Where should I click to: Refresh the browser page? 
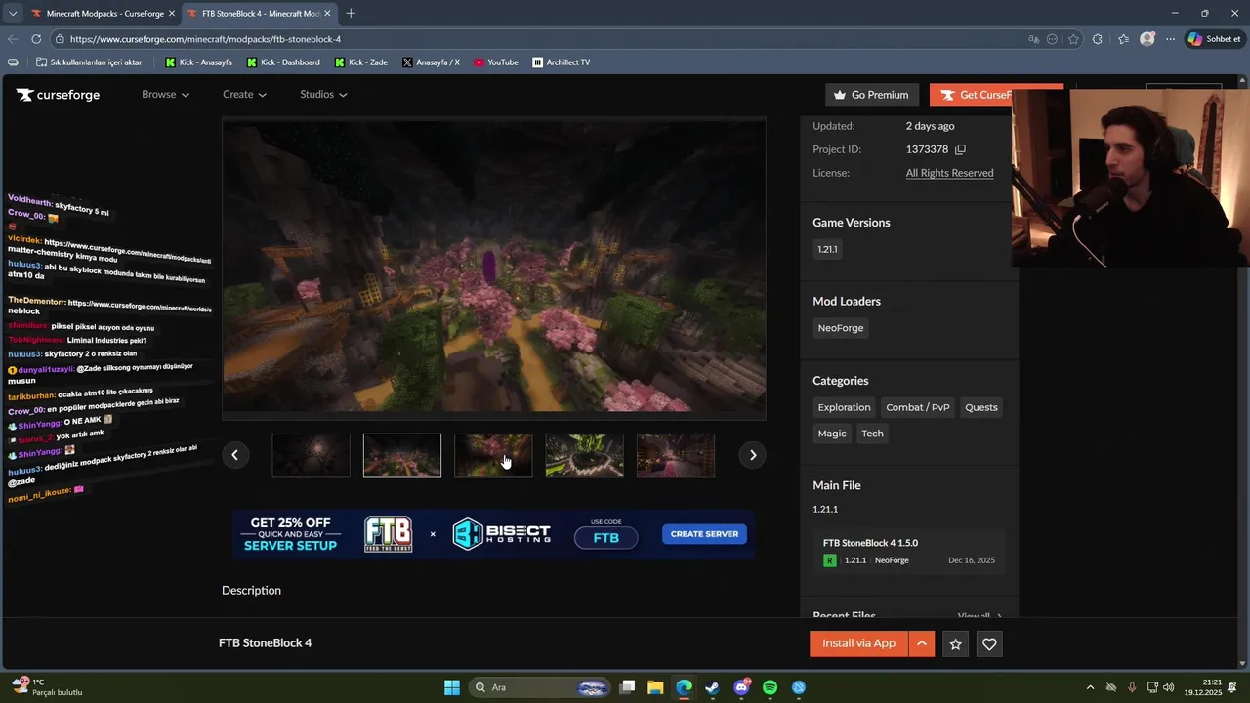36,39
